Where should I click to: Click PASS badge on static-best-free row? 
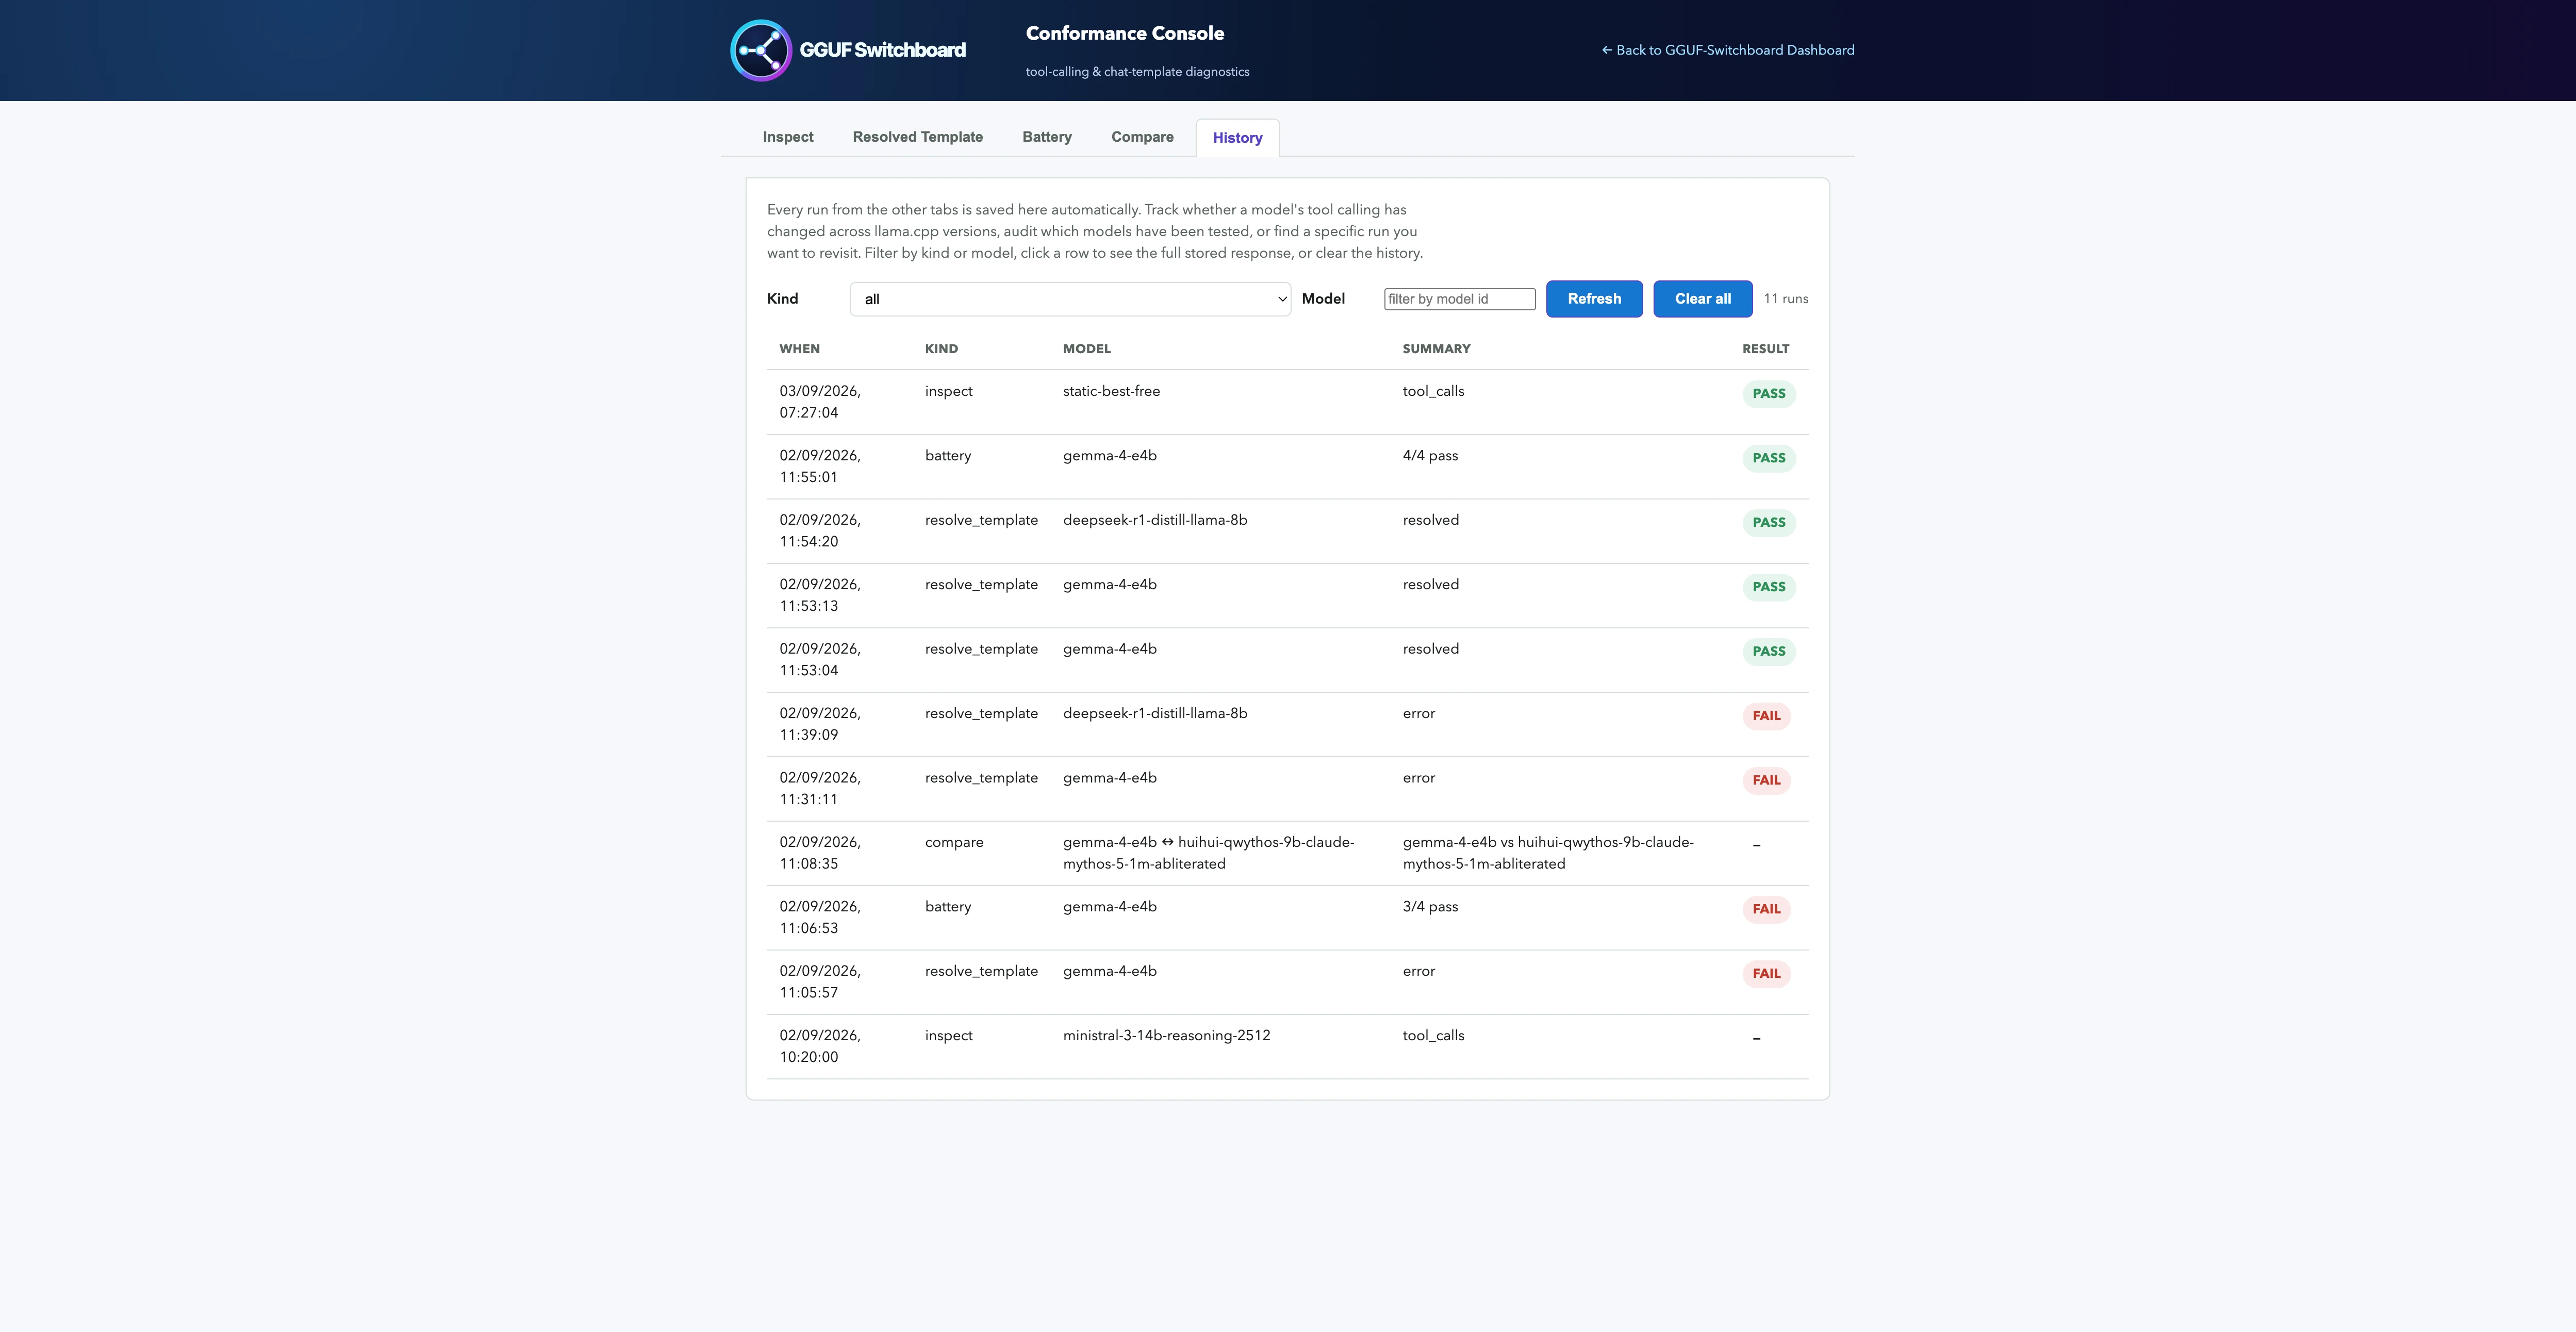1768,394
